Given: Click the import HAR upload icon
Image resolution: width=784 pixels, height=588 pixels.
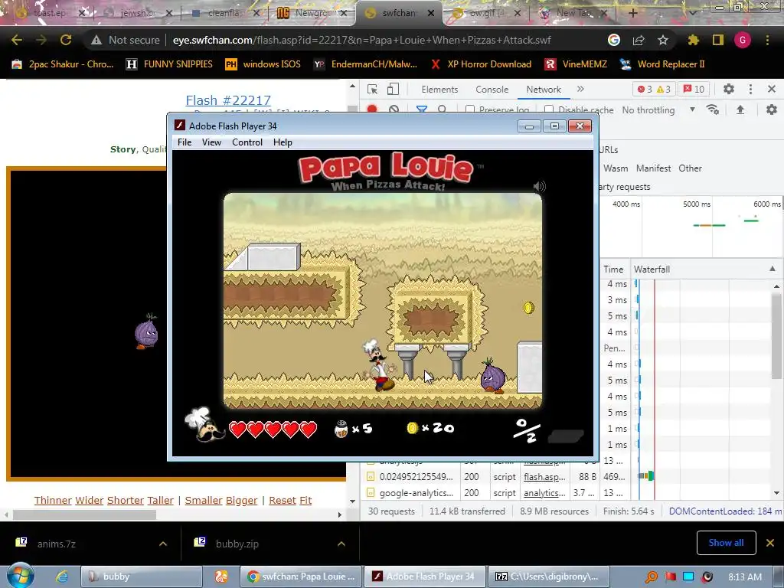Looking at the screenshot, I should pyautogui.click(x=740, y=109).
